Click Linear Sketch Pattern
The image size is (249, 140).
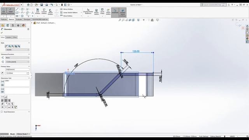(69, 12)
